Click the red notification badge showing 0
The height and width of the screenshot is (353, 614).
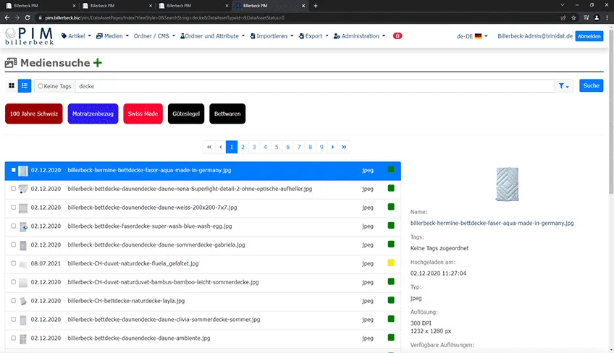click(397, 36)
